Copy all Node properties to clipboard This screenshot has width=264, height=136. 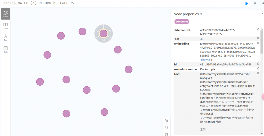point(201,14)
